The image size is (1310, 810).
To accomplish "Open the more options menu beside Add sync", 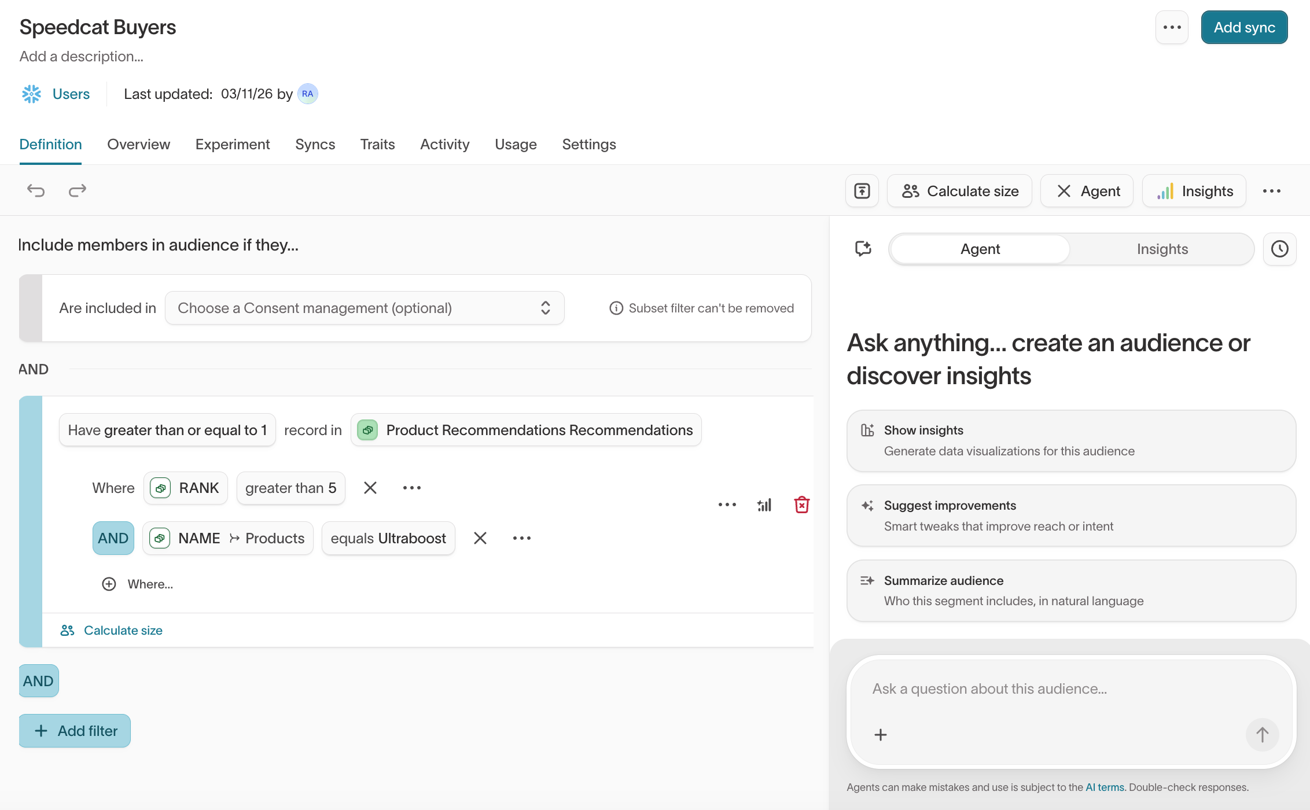I will 1172,27.
